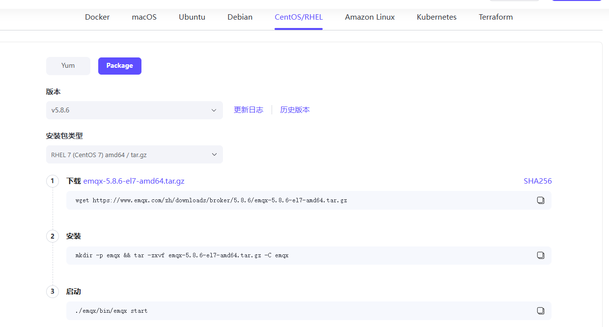Copy the mkdir and tar install command
This screenshot has height=327, width=609.
(x=540, y=255)
